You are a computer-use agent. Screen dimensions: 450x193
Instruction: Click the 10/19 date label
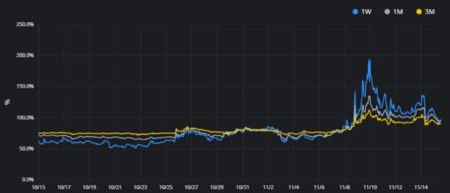point(89,187)
